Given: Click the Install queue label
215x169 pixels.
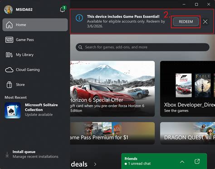Looking at the screenshot, I should (24, 152).
